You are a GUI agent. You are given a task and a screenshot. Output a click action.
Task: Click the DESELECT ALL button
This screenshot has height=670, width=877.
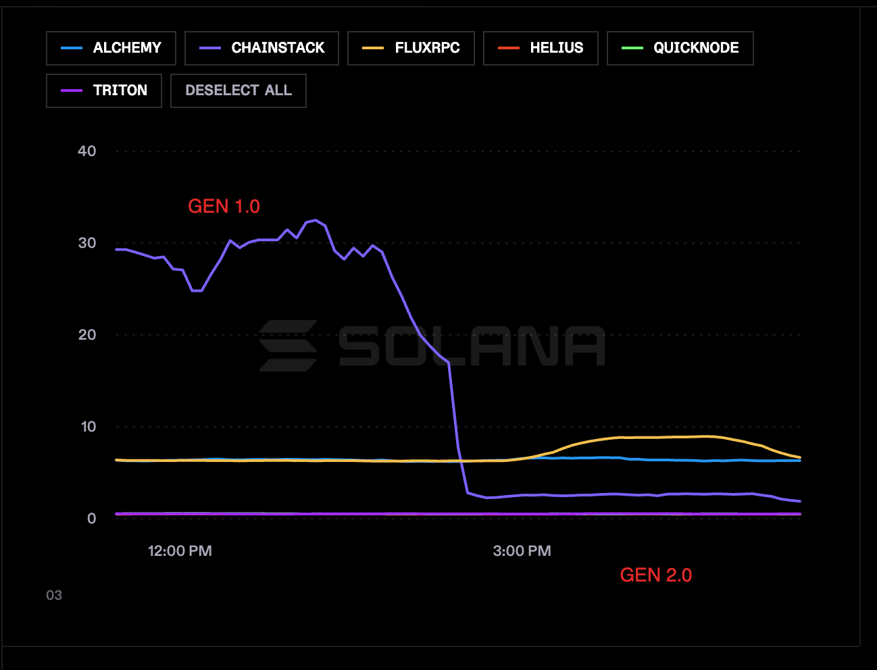click(x=239, y=91)
